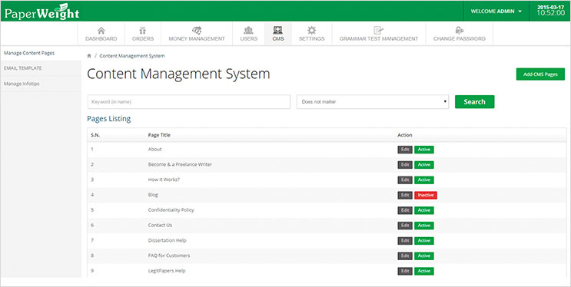
Task: Click the 'Contact Us' page title text
Action: click(x=160, y=225)
